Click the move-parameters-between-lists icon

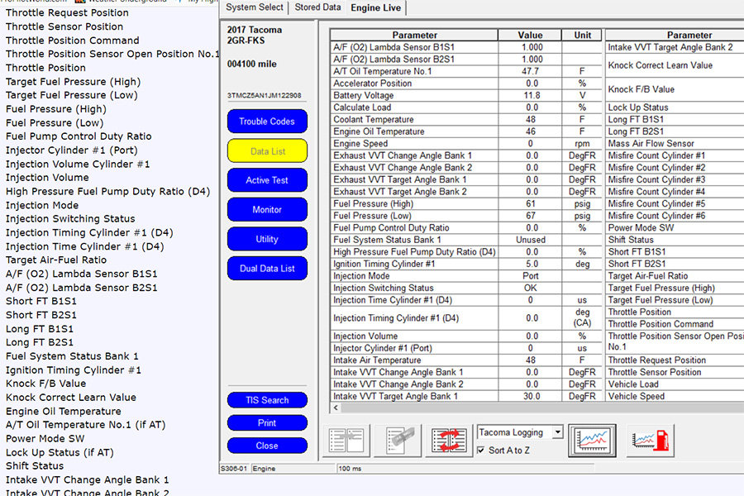[347, 441]
